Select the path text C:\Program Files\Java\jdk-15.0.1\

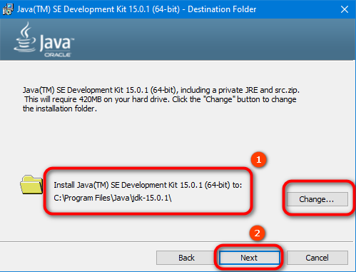pos(113,198)
